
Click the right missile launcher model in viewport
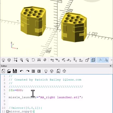pyautogui.click(x=74, y=27)
